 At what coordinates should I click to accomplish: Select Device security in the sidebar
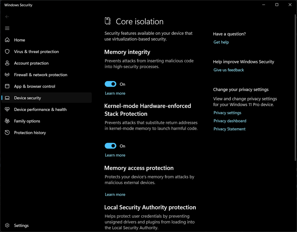click(47, 98)
